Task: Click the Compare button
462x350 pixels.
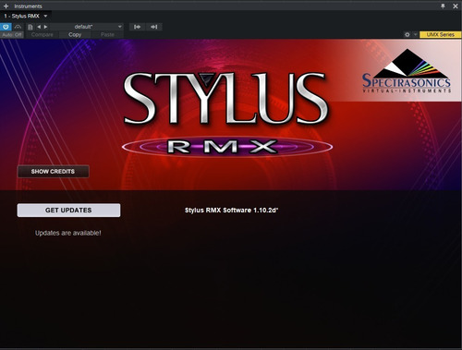Action: click(x=43, y=35)
